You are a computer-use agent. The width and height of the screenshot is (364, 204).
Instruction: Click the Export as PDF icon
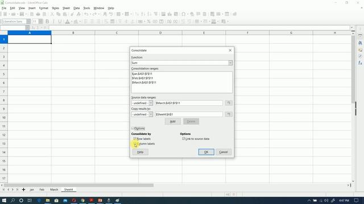(x=32, y=14)
